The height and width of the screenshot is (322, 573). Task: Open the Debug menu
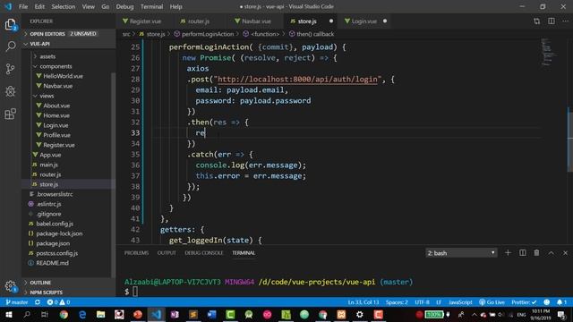(124, 6)
